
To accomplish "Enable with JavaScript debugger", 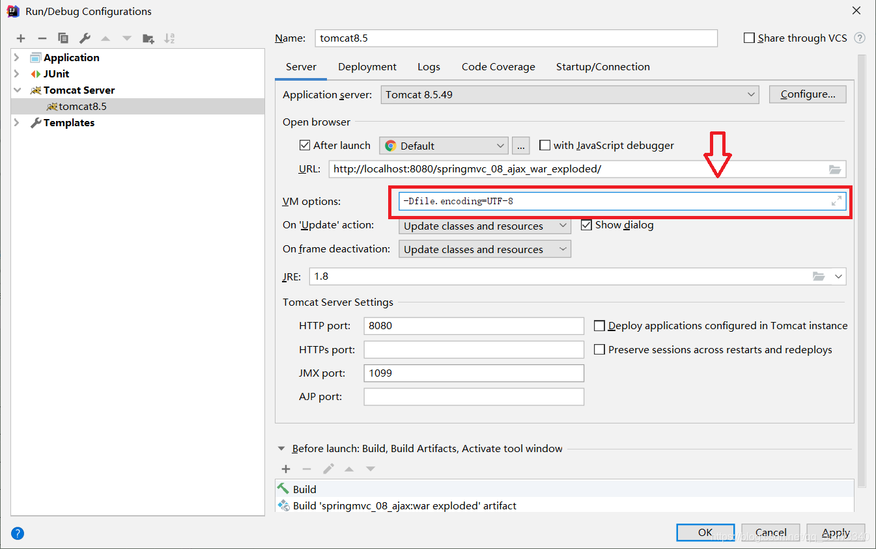I will coord(545,146).
